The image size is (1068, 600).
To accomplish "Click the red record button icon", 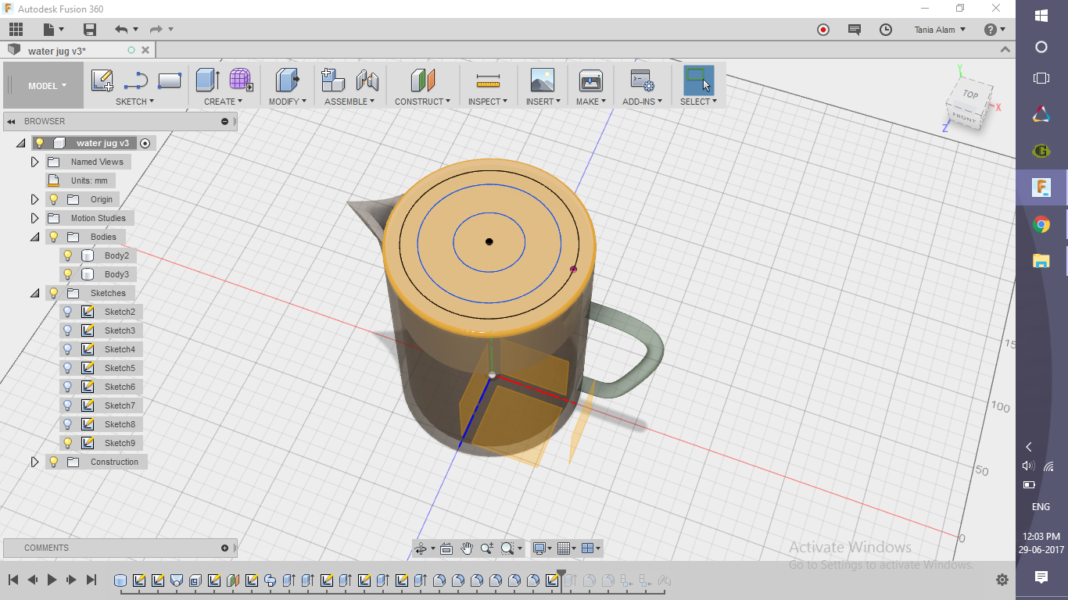I will 823,30.
